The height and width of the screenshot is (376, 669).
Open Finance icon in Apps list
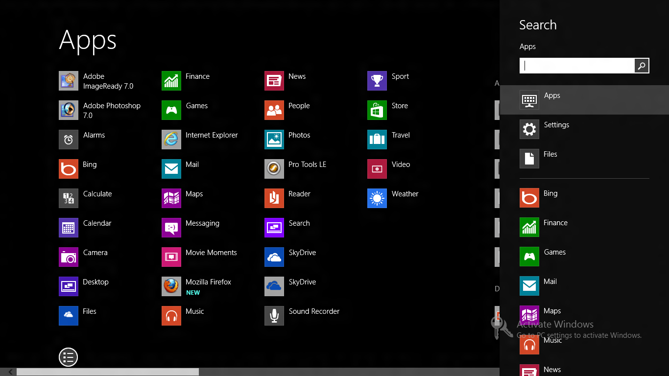[171, 81]
